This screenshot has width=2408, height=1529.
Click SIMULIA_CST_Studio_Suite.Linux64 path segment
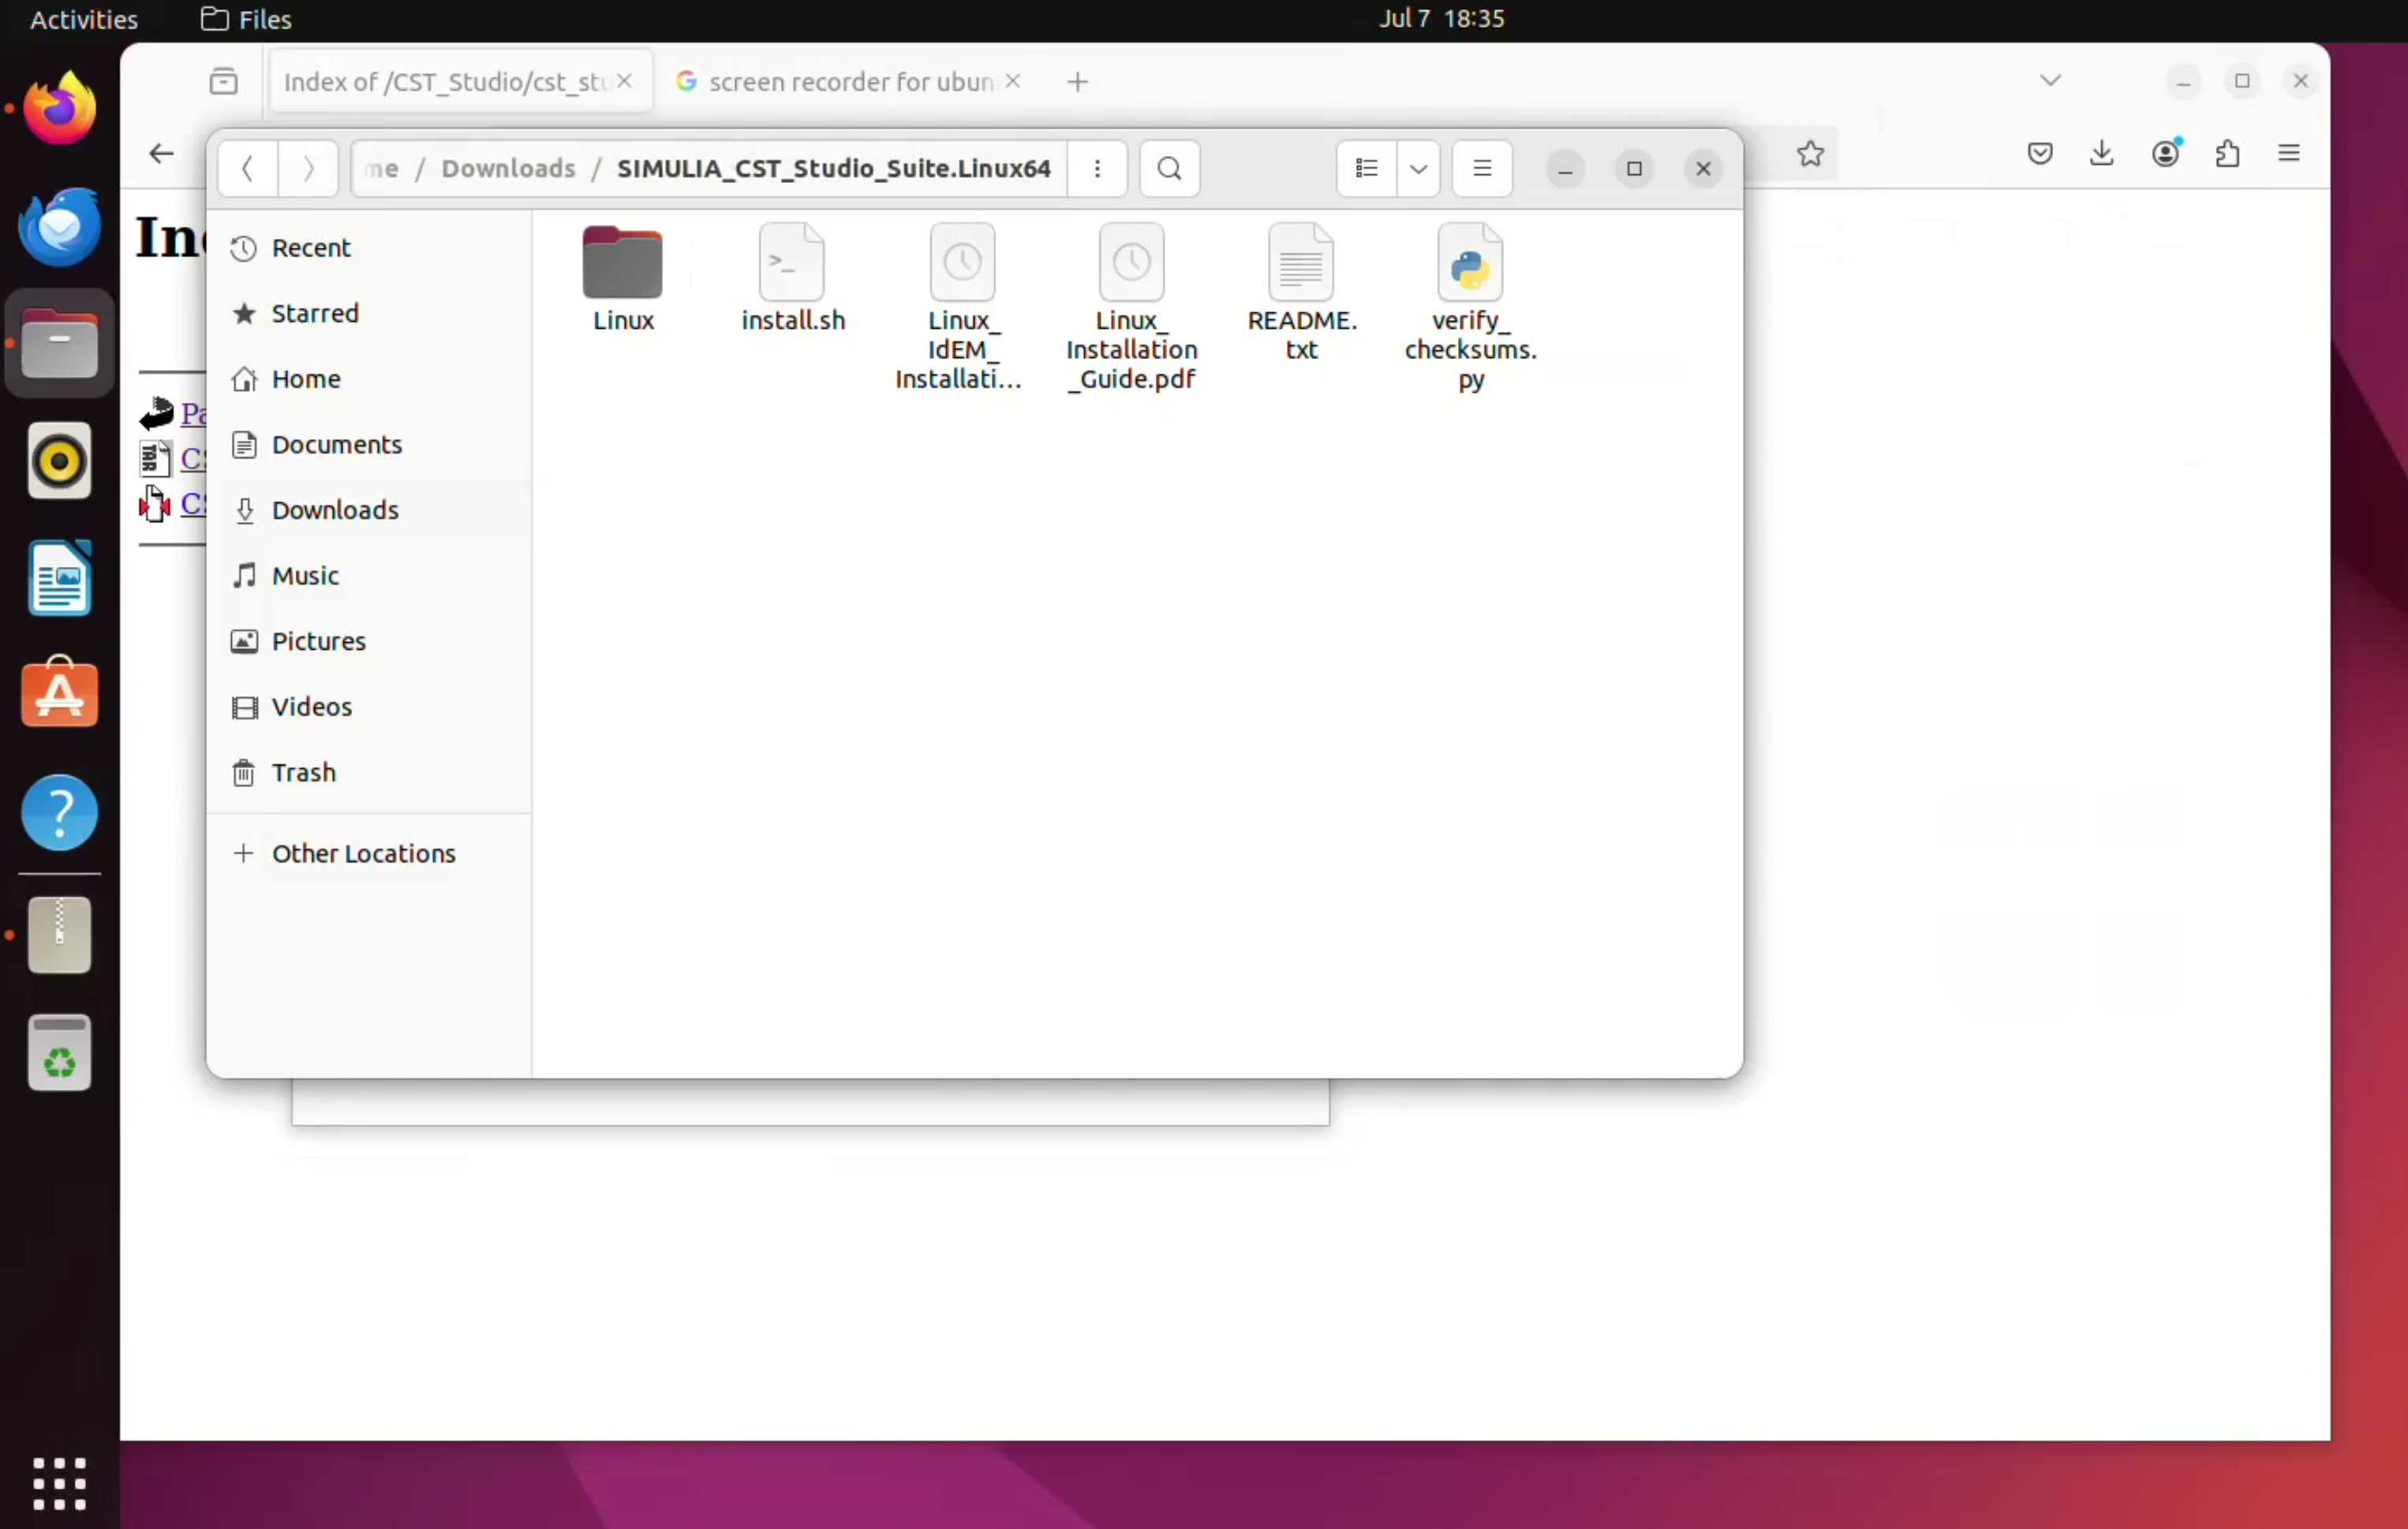833,169
